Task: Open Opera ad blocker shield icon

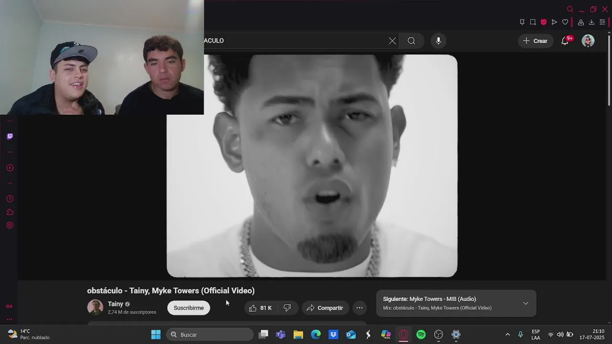Action: point(544,22)
